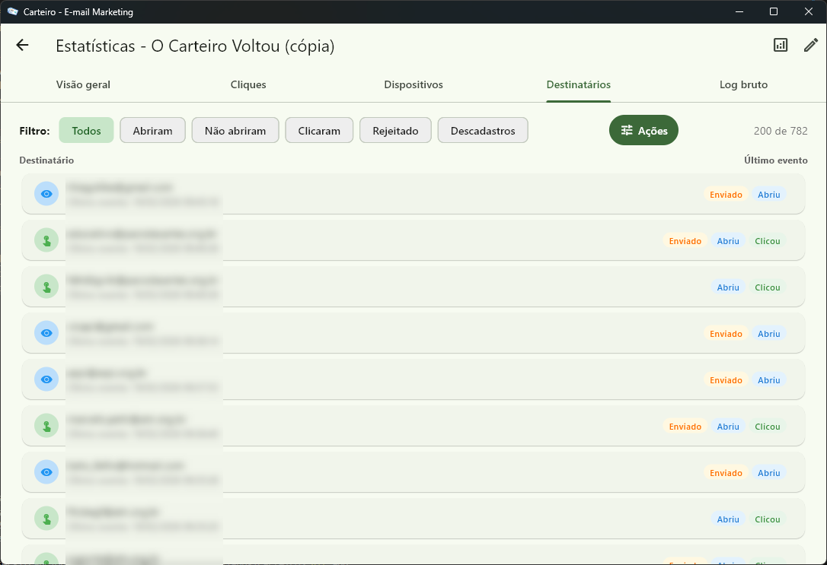Click the green tap icon on sixth recipient

click(46, 426)
